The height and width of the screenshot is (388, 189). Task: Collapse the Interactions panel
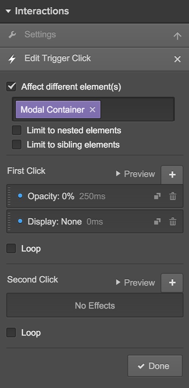point(9,11)
